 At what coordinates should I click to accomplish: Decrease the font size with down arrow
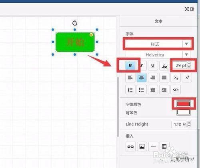(x=189, y=67)
